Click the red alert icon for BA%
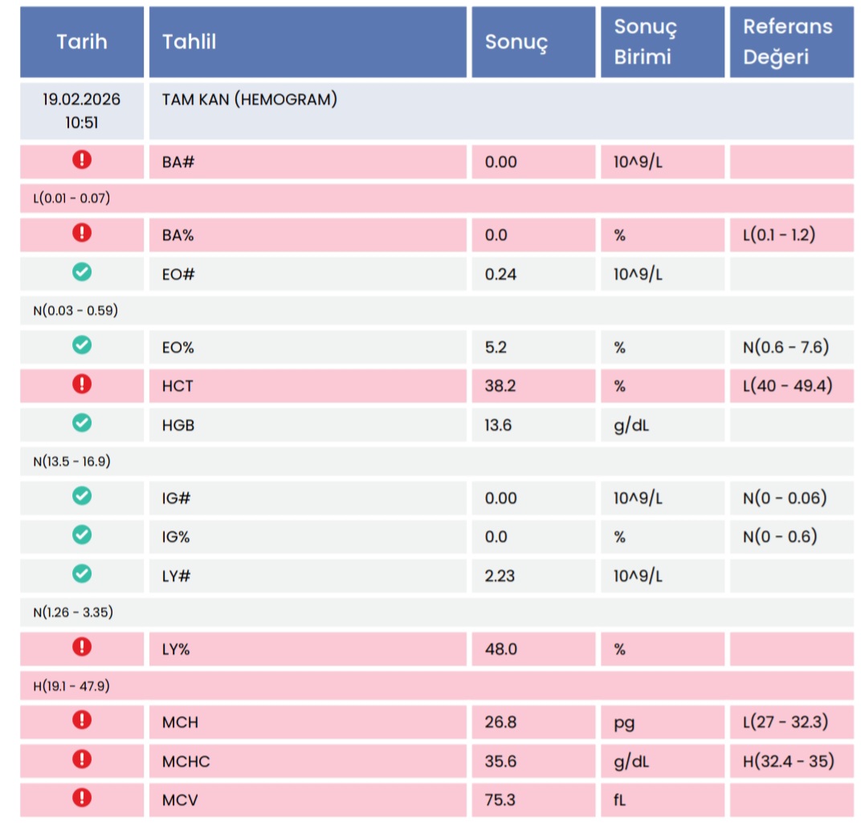 point(82,233)
